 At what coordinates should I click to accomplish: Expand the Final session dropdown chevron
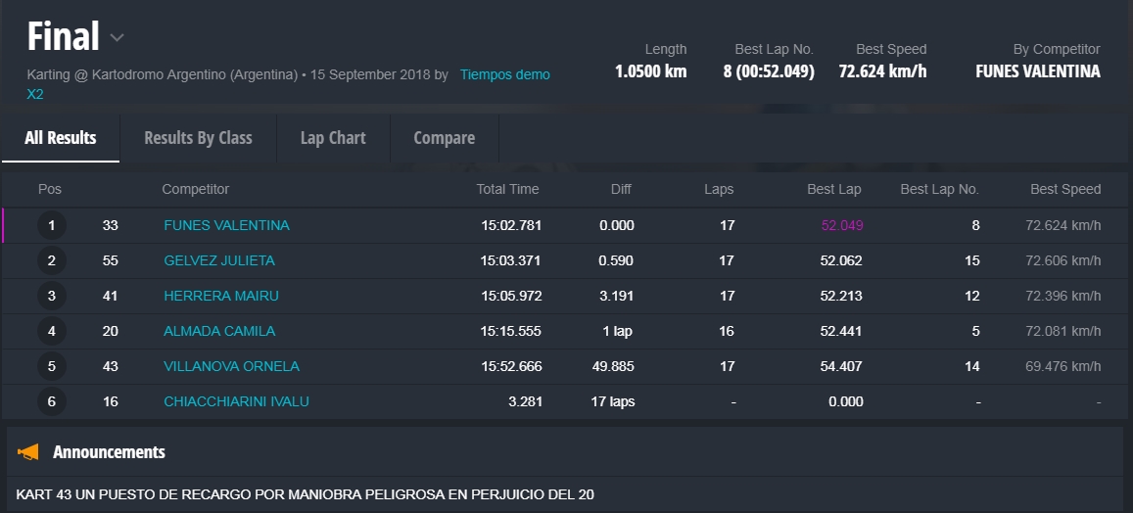(x=117, y=38)
